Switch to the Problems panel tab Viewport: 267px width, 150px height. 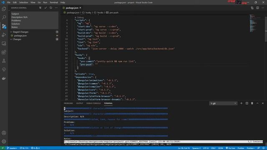68,103
